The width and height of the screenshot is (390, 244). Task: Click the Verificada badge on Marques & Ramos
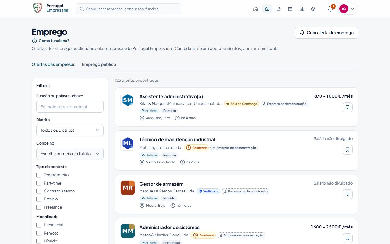pos(208,191)
